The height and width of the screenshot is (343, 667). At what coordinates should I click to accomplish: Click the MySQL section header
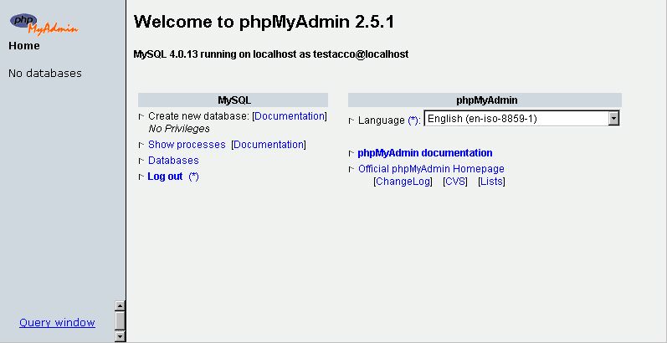click(233, 100)
